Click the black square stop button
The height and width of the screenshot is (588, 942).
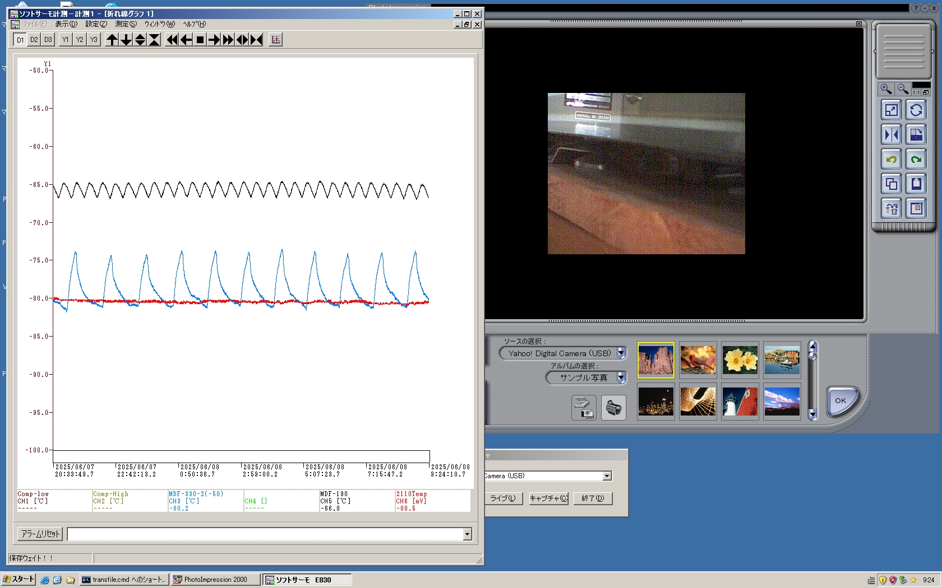click(200, 40)
